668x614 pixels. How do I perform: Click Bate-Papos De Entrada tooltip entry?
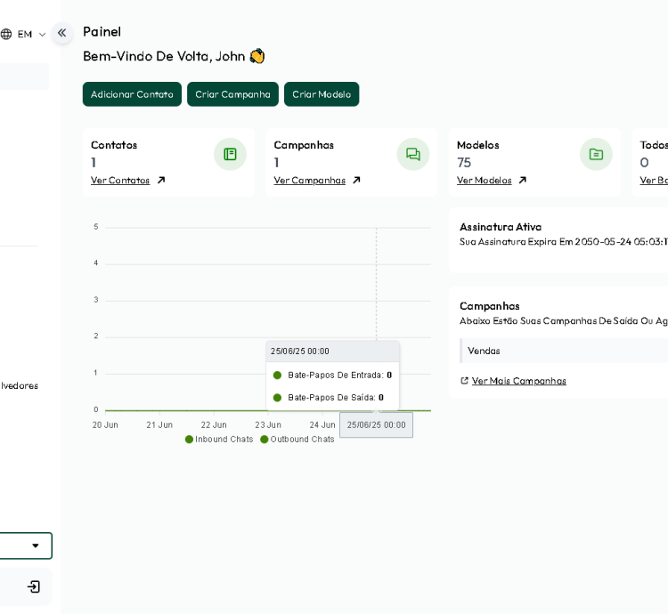point(332,376)
